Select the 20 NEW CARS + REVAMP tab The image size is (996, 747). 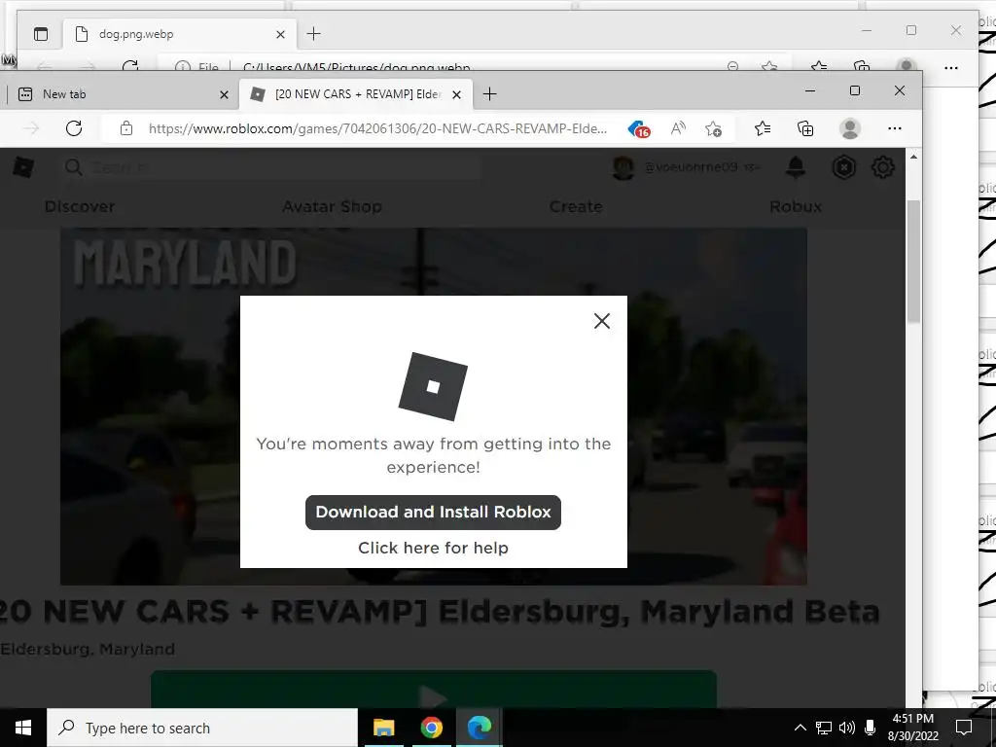(x=356, y=94)
